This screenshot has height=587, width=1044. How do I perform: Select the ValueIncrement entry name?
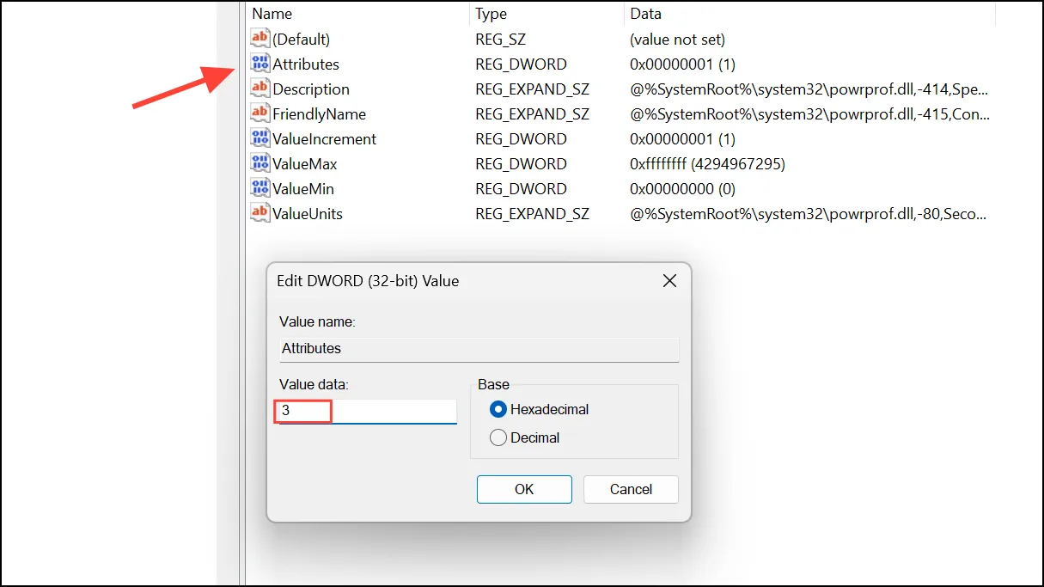click(x=324, y=138)
